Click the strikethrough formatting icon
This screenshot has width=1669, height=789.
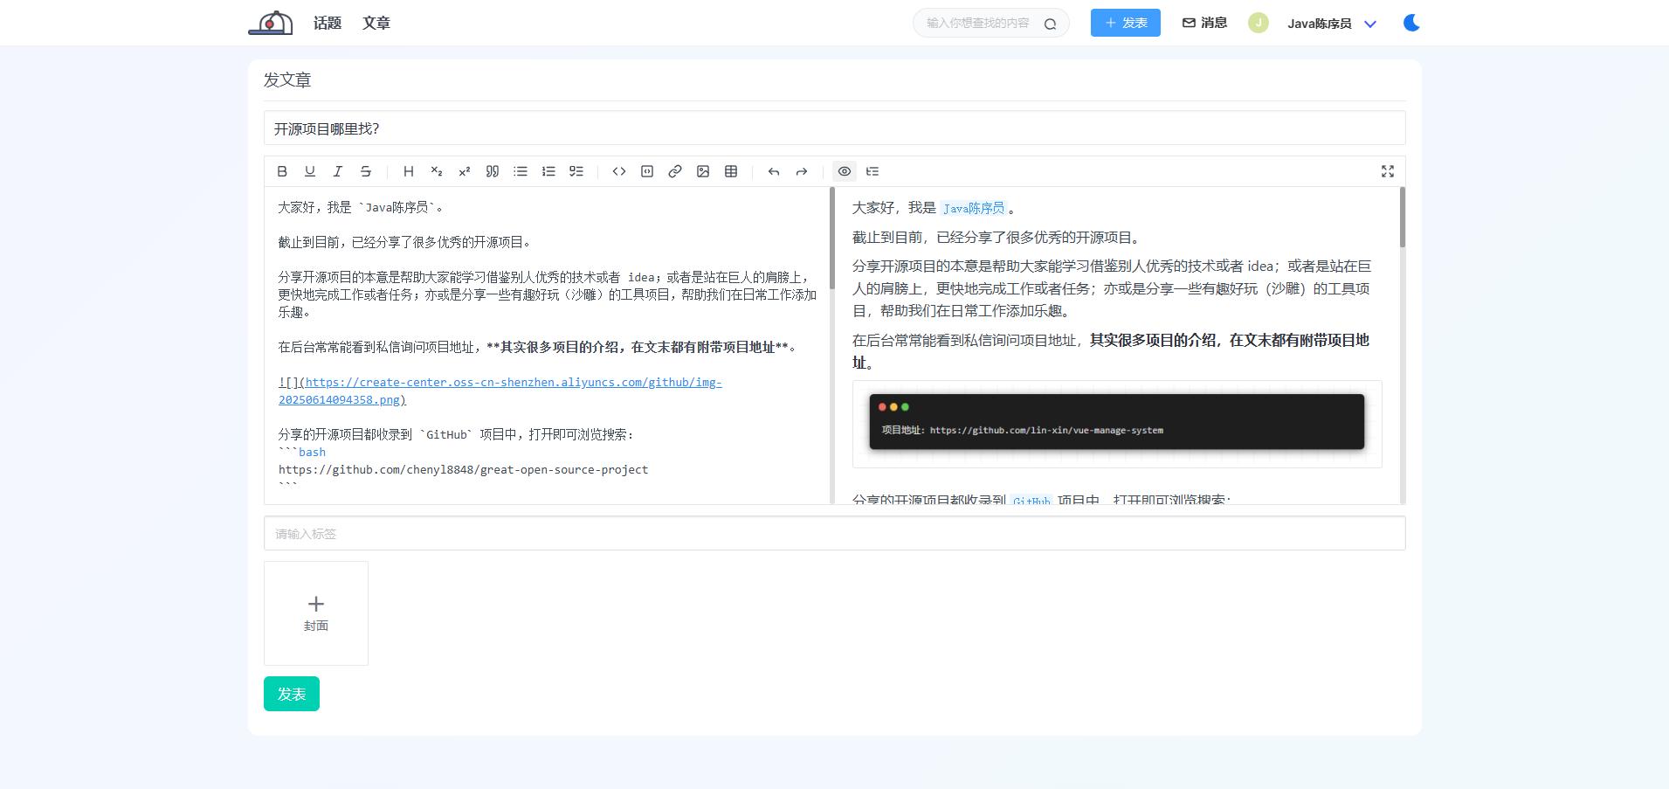pos(366,171)
